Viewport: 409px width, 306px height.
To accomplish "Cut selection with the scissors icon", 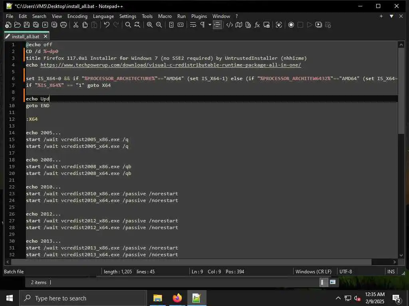I will tap(76, 25).
